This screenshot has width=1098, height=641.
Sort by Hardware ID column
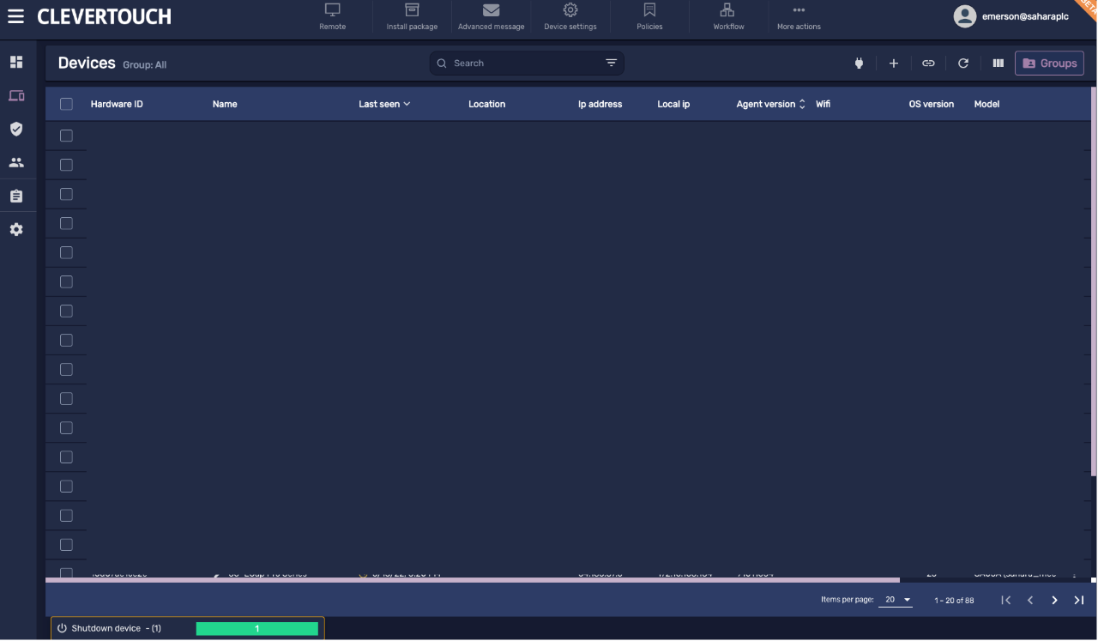[117, 104]
